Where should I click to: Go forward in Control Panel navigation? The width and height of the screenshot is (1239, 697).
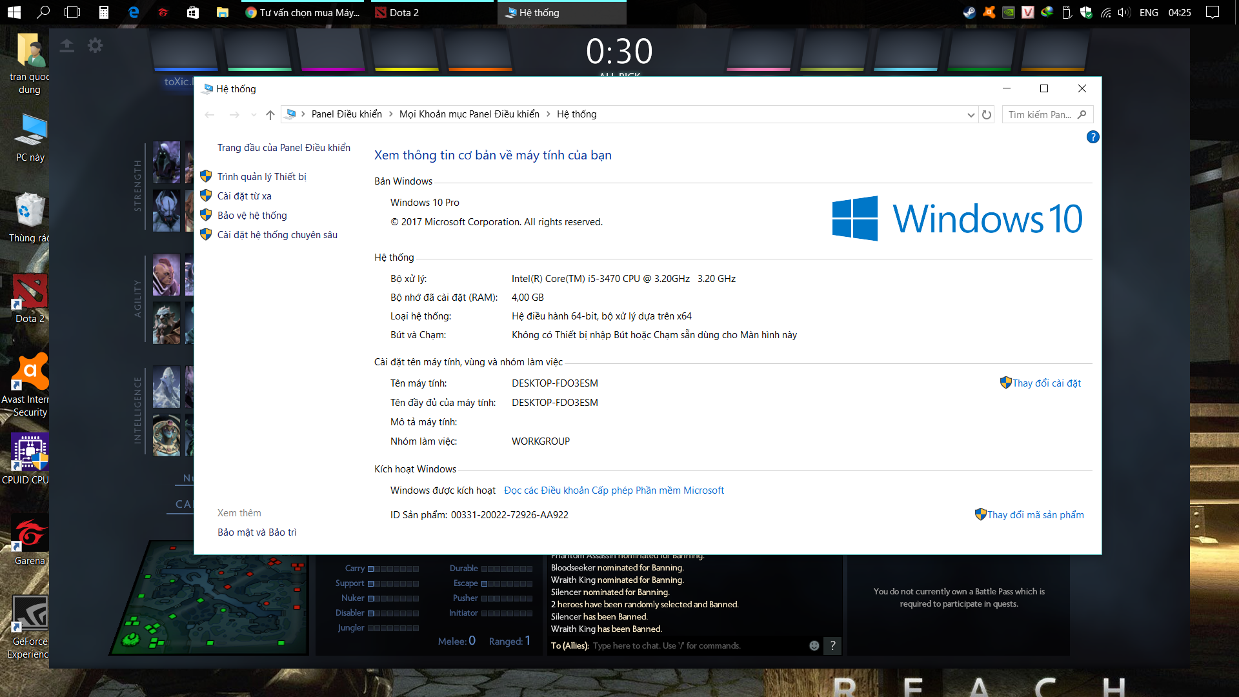click(x=234, y=114)
